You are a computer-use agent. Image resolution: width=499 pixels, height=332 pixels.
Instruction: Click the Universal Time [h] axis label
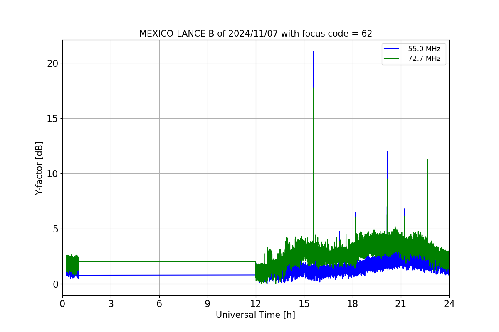[x=255, y=315]
